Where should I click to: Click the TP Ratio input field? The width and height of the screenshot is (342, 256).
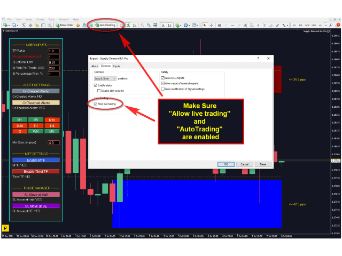coord(54,51)
